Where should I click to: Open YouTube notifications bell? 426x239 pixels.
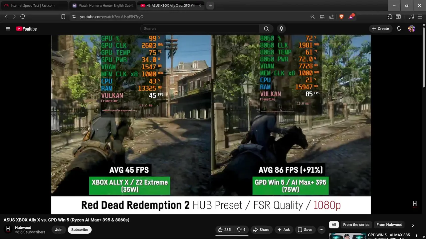[x=399, y=29]
